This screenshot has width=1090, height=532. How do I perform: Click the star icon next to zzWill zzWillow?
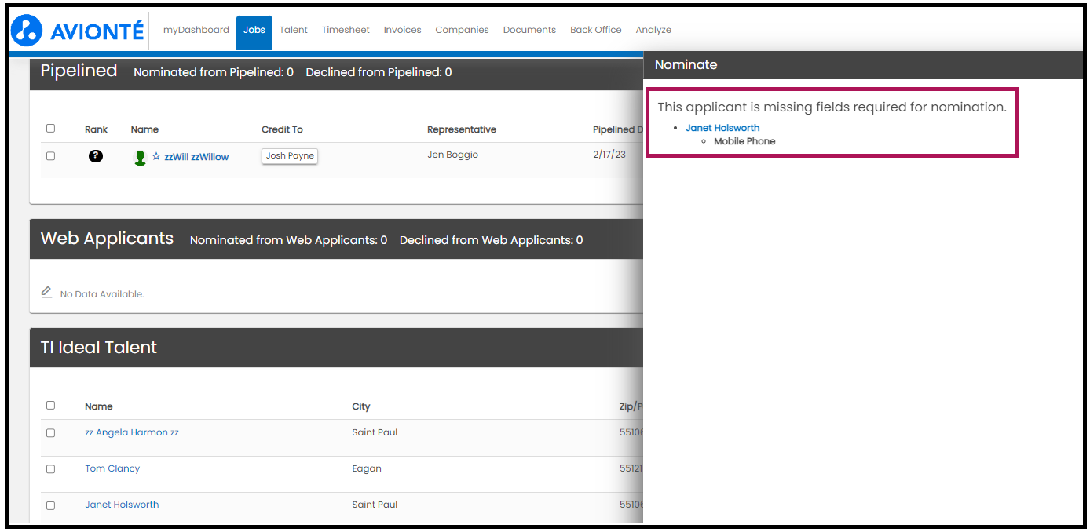(x=155, y=157)
